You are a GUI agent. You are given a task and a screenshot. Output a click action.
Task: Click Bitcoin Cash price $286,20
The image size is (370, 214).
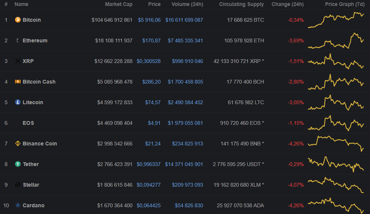[x=151, y=82]
